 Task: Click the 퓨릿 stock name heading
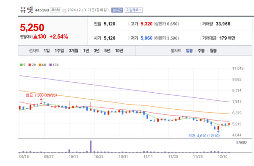pyautogui.click(x=26, y=10)
